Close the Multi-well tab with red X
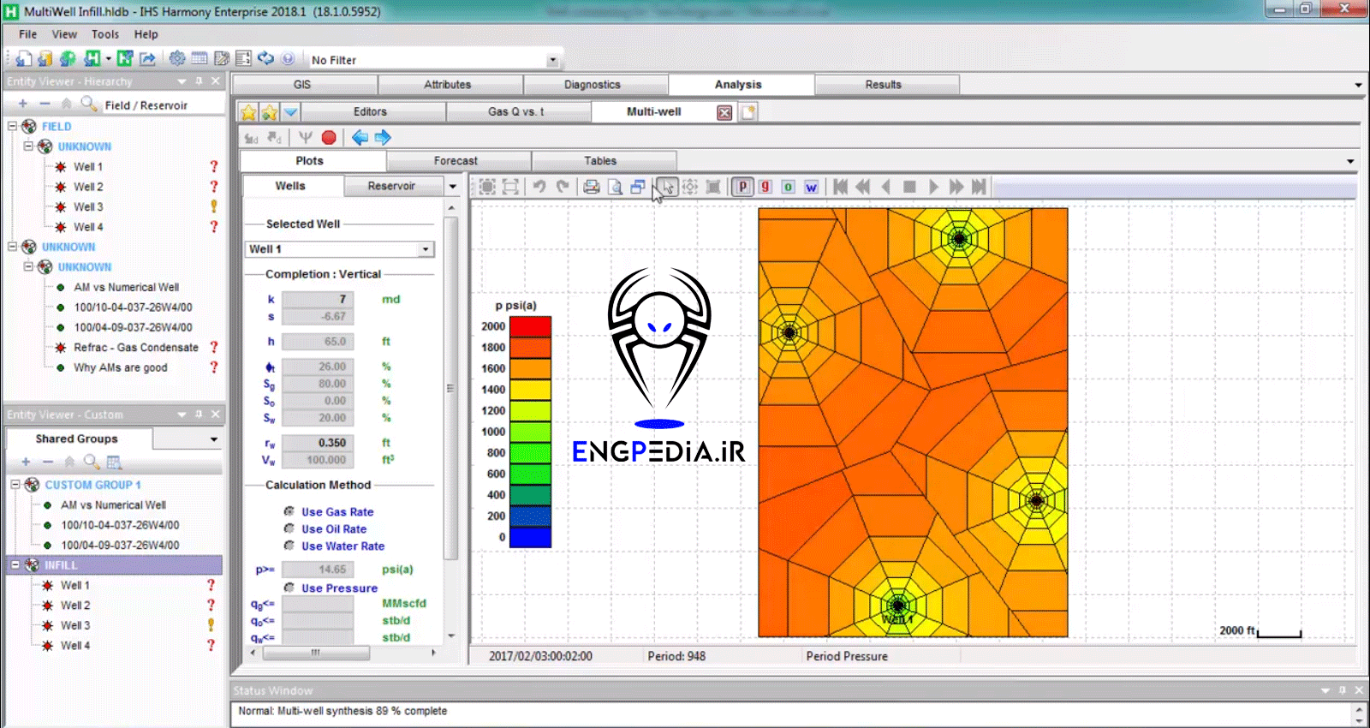This screenshot has height=728, width=1370. click(x=724, y=112)
